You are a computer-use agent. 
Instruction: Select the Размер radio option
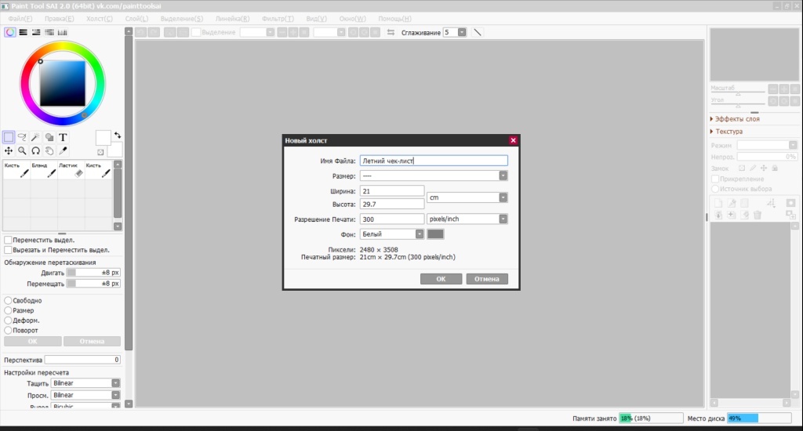click(x=8, y=310)
